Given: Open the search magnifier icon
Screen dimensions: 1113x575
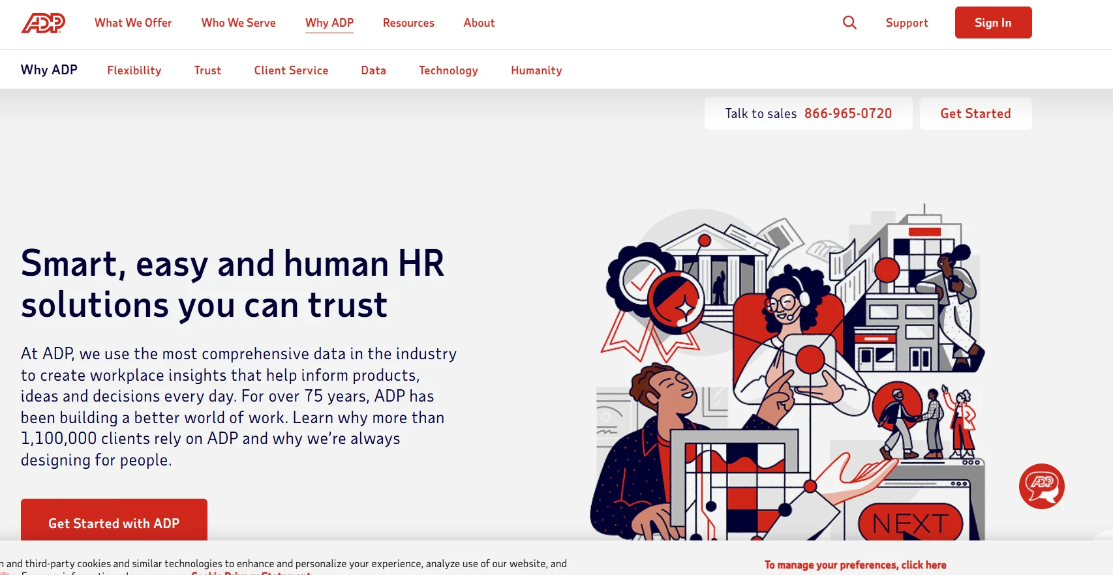Looking at the screenshot, I should coord(849,23).
